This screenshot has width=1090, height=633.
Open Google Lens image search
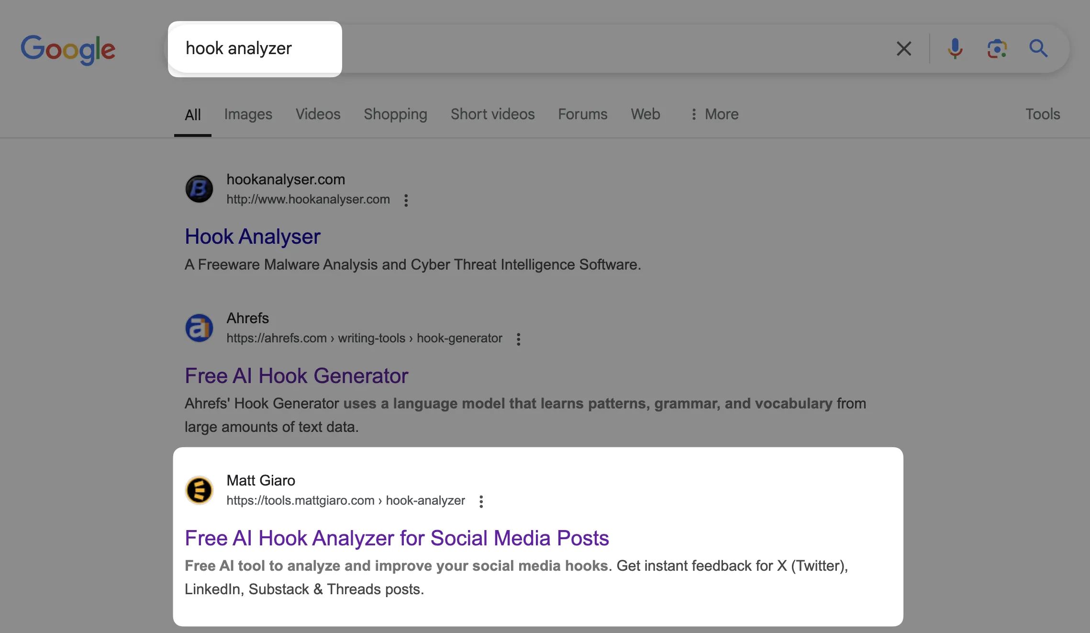point(997,48)
